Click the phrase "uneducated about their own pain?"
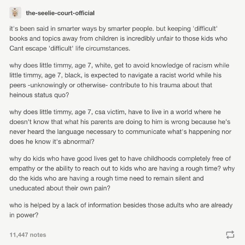 pos(60,188)
